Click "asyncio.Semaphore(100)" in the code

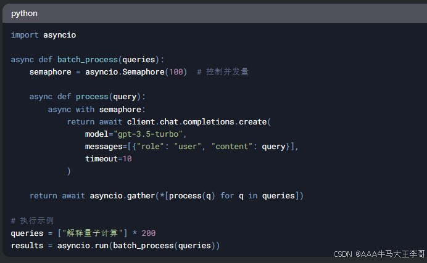tap(136, 72)
